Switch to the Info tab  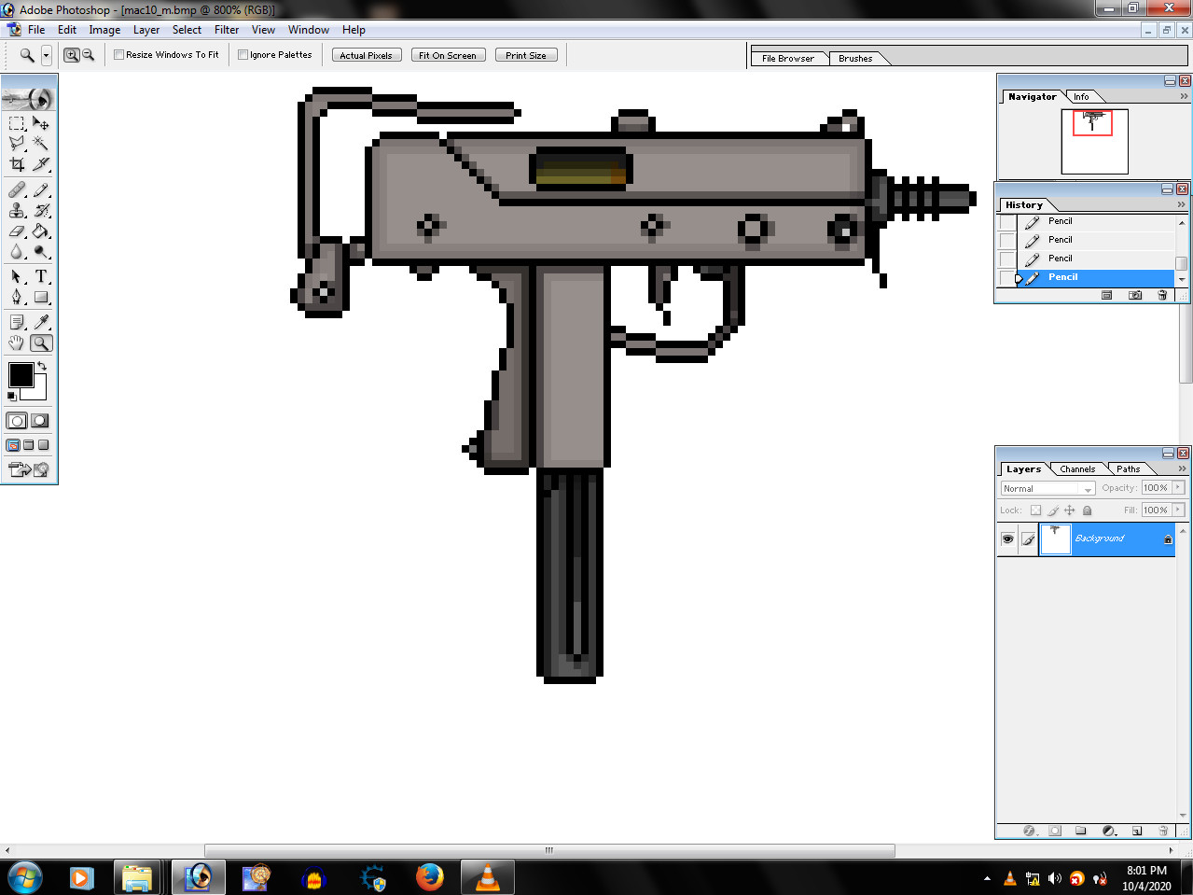point(1081,97)
